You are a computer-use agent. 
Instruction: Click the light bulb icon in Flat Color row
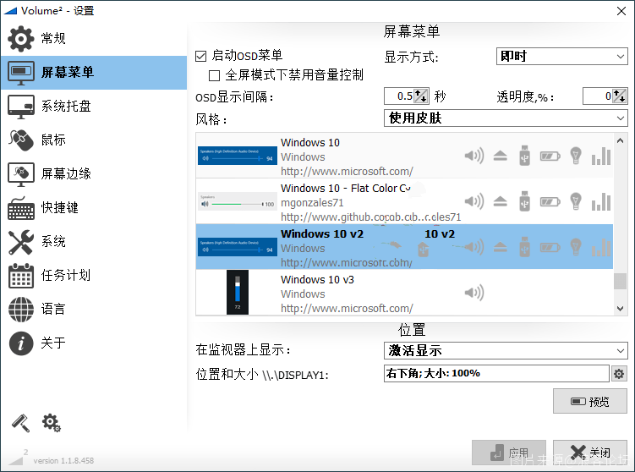click(x=576, y=201)
